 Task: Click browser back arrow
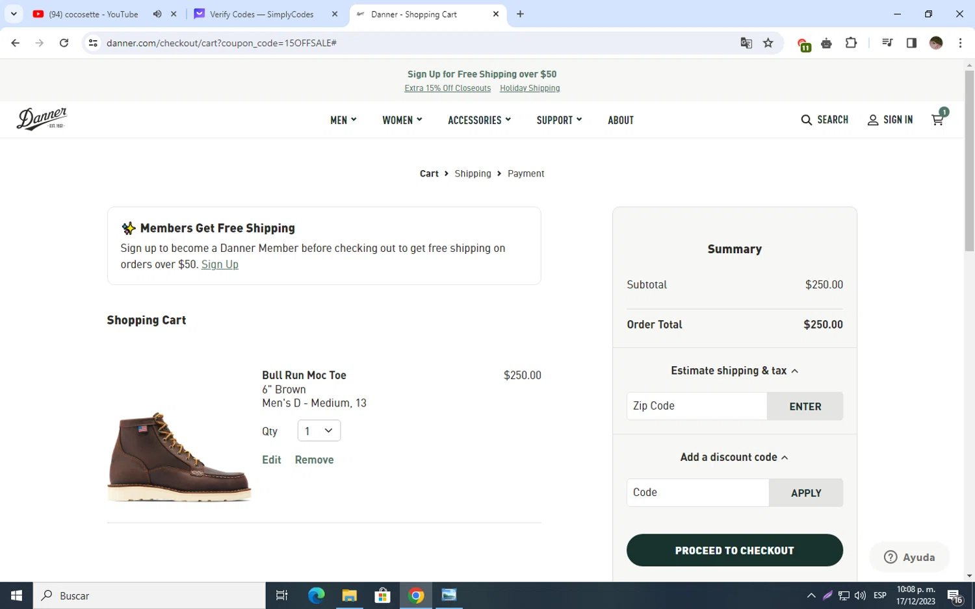(x=16, y=43)
